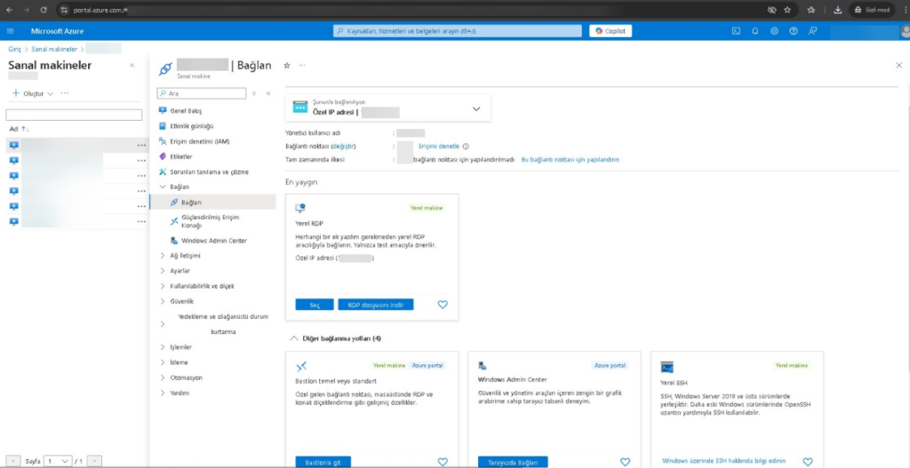This screenshot has width=910, height=468.
Task: Click the feedback icon in header
Action: pos(812,30)
